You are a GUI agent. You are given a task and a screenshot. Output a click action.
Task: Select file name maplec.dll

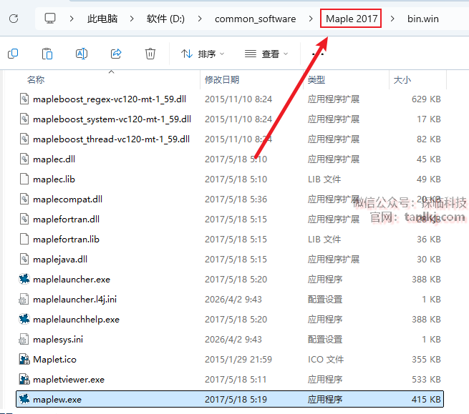(54, 159)
